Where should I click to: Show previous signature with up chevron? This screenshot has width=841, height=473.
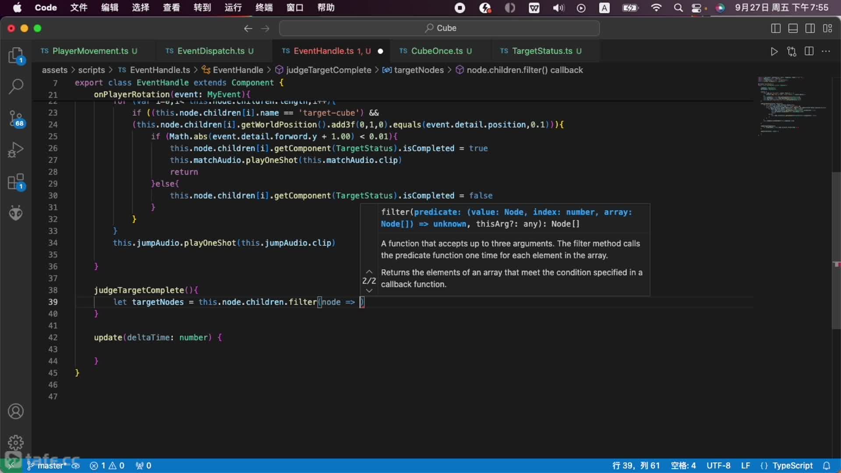pyautogui.click(x=369, y=272)
